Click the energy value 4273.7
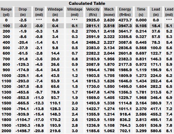174x134 pixels. coord(125,20)
